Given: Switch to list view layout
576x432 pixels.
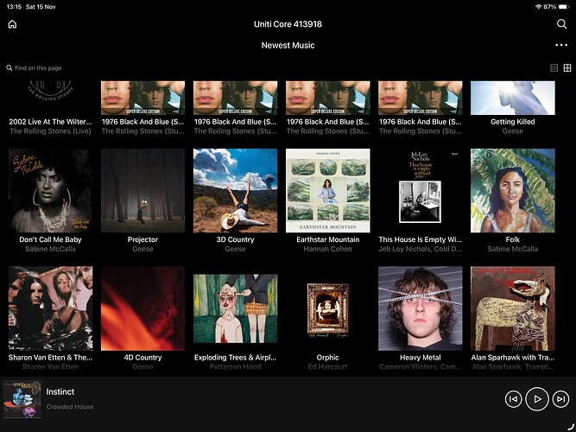Looking at the screenshot, I should point(554,67).
